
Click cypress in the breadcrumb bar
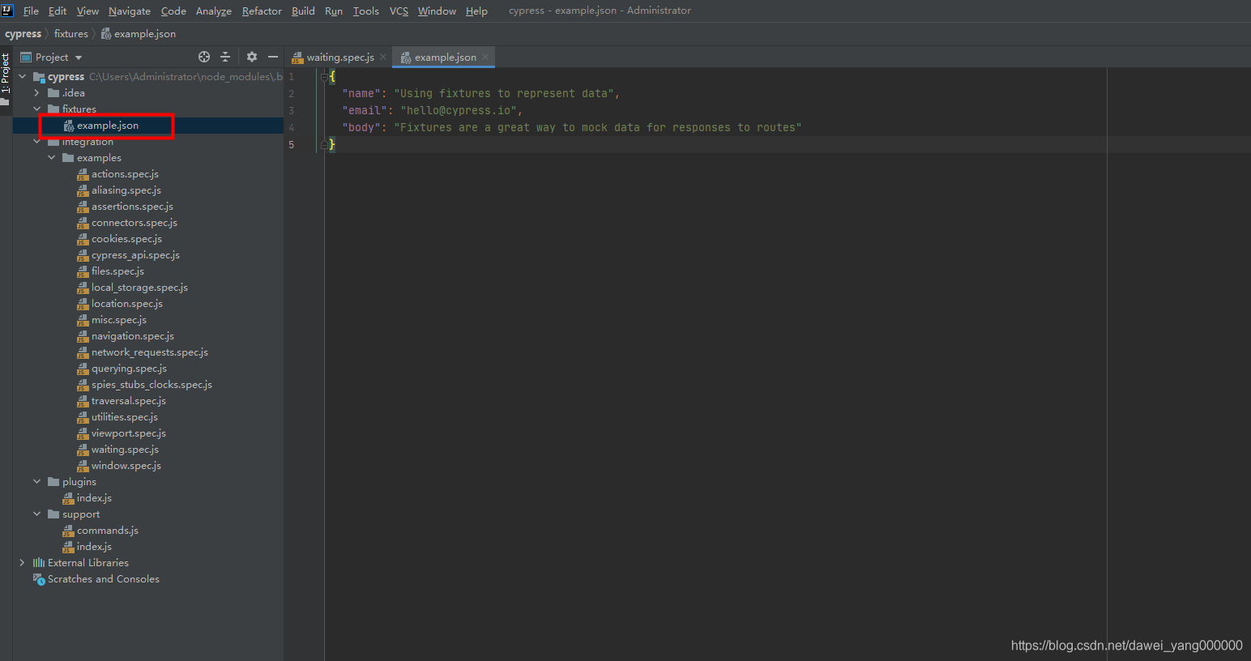click(x=23, y=34)
